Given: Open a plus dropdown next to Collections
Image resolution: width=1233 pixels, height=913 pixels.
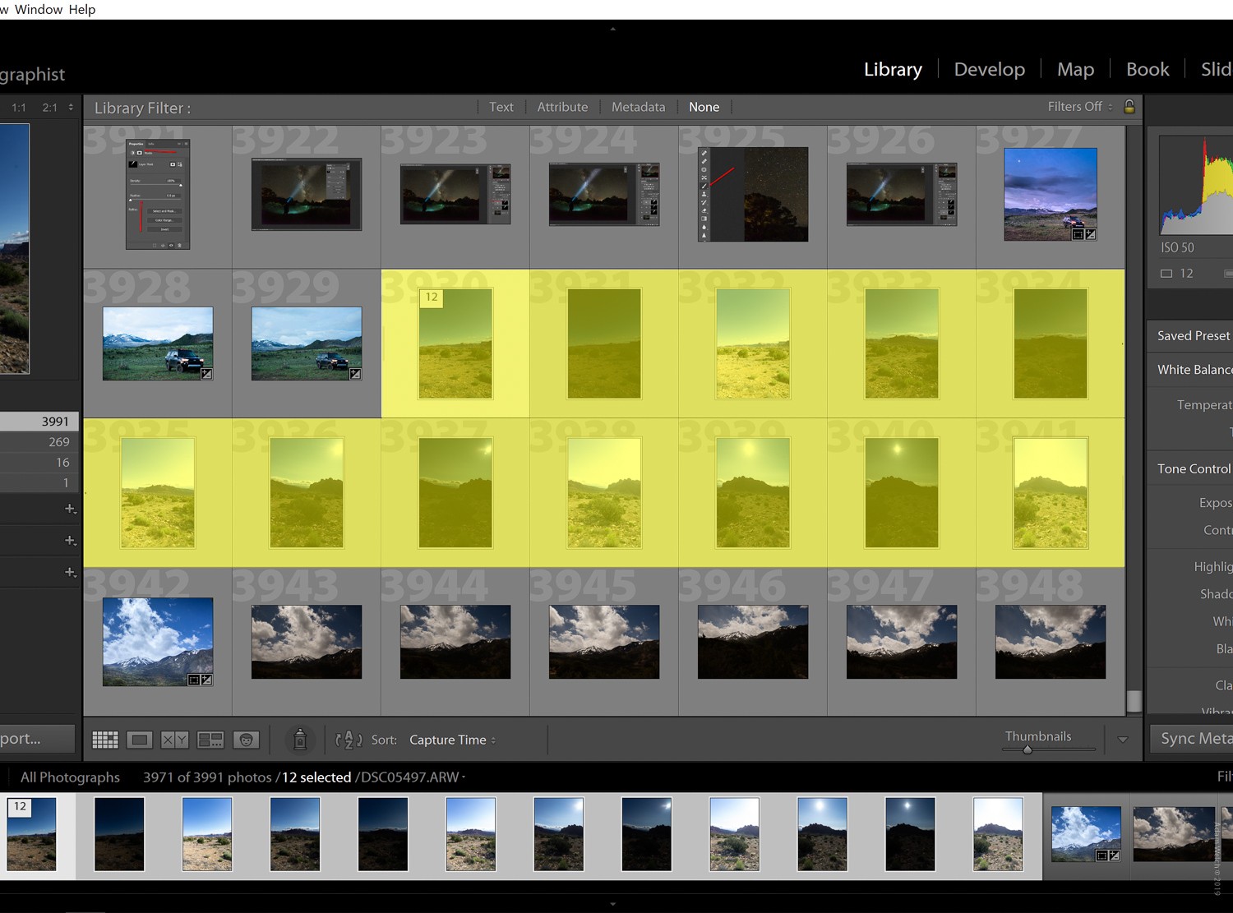Looking at the screenshot, I should click(70, 540).
